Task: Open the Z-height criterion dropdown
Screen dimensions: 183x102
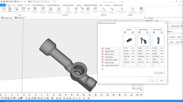Action: 112,48
